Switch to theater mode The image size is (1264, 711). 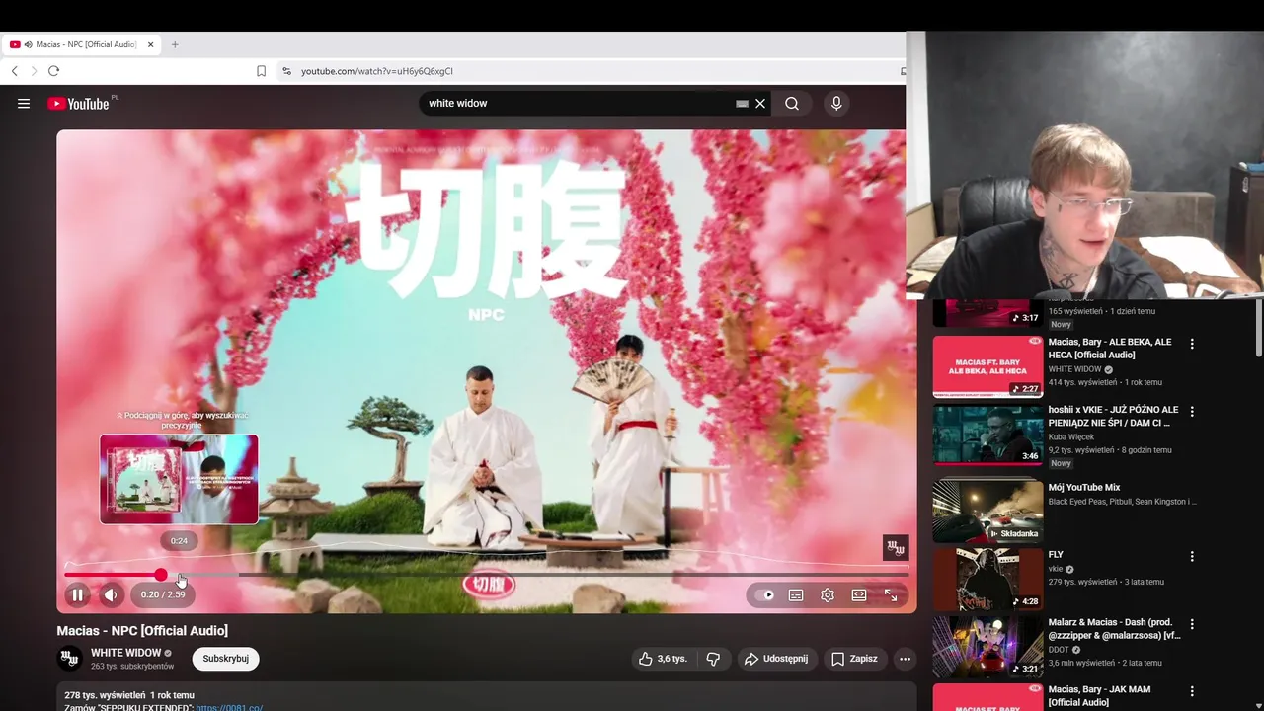[859, 594]
